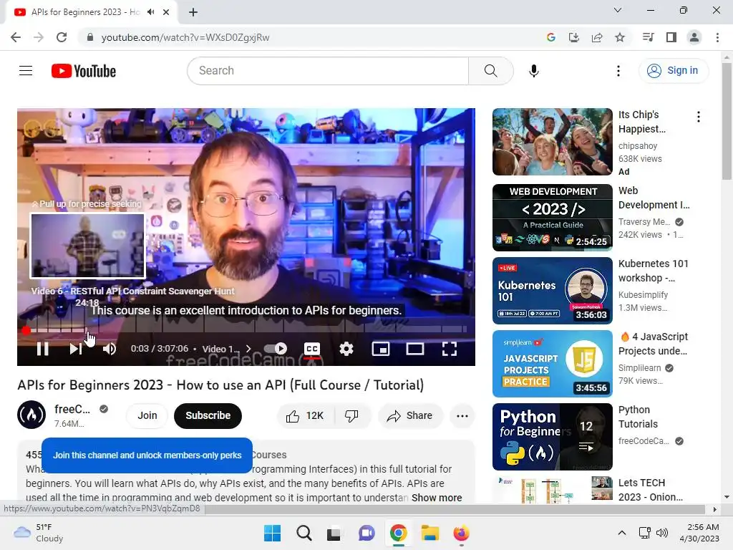Viewport: 733px width, 550px height.
Task: Show hidden system tray icons
Action: point(622,533)
